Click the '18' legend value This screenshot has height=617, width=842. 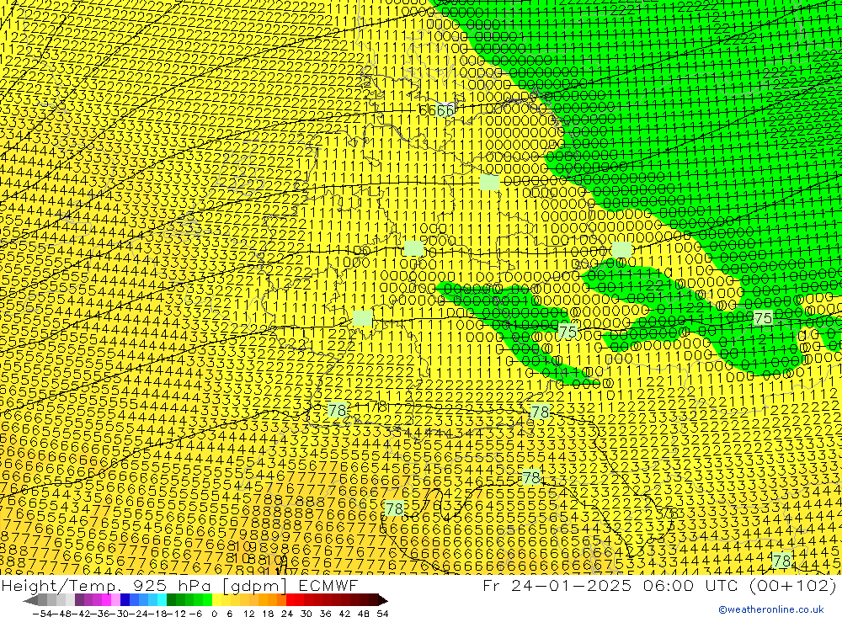(x=268, y=614)
